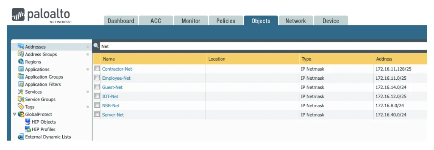Screen dimensions: 434x150
Task: Go to the Policies tab
Action: (226, 21)
